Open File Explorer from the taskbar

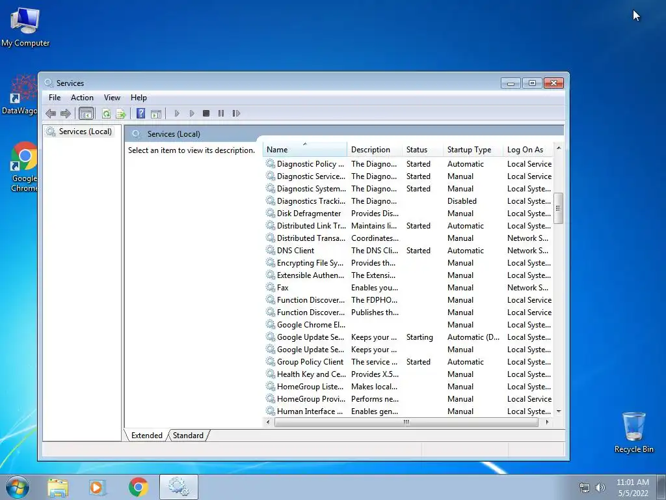58,488
